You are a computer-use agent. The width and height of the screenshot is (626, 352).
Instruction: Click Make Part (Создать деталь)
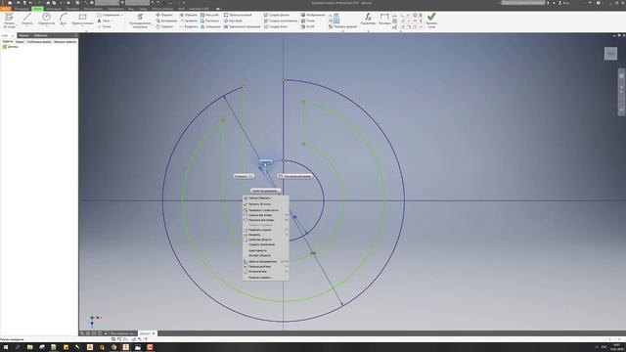[277, 15]
